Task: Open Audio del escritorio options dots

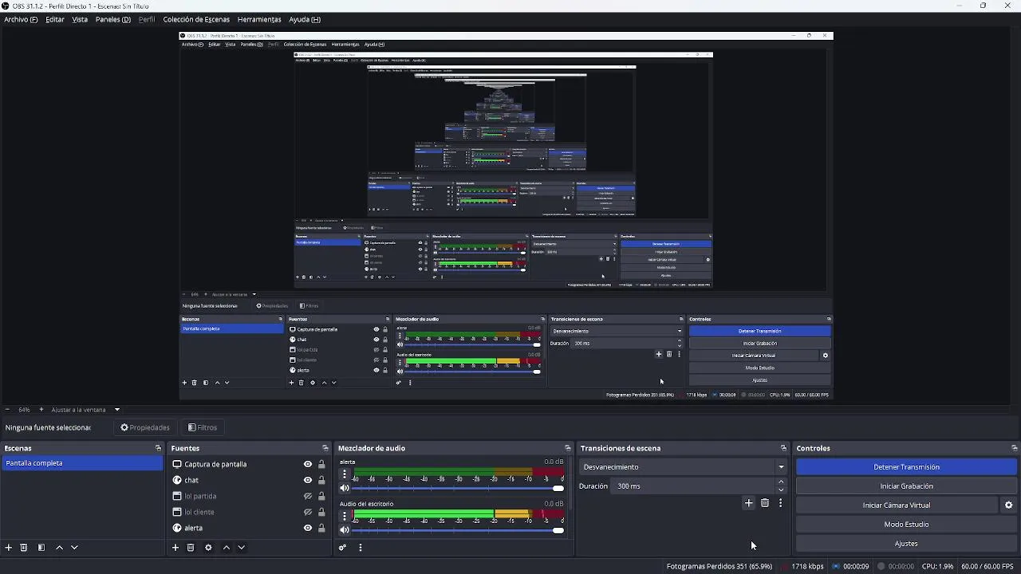Action: (345, 516)
